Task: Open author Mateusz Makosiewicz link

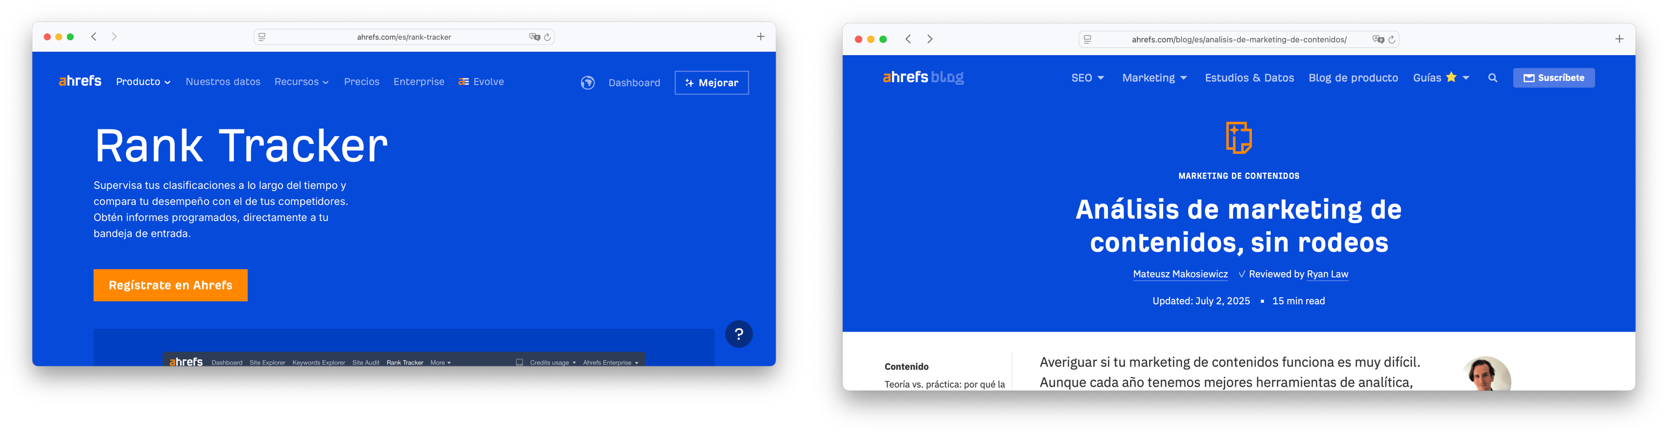Action: (1180, 274)
